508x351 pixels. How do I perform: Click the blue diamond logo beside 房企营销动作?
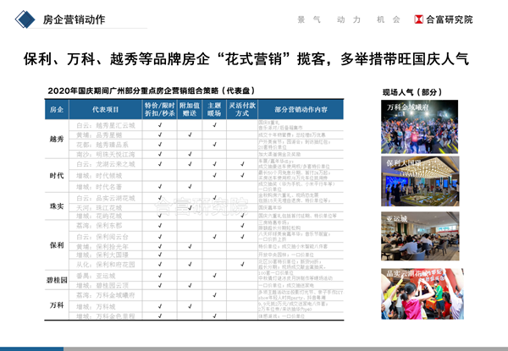25,19
